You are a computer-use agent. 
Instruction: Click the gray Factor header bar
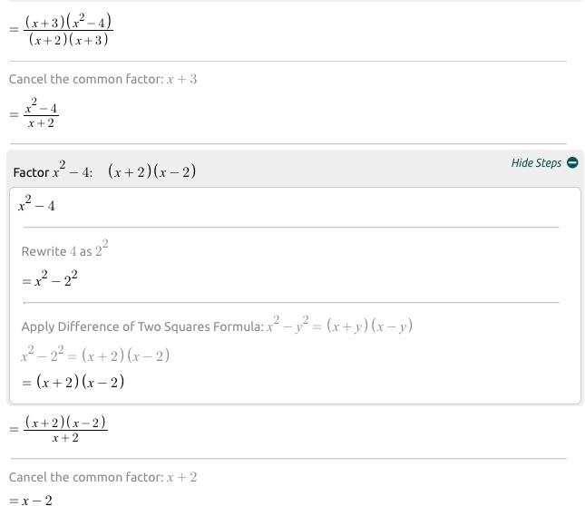295,169
